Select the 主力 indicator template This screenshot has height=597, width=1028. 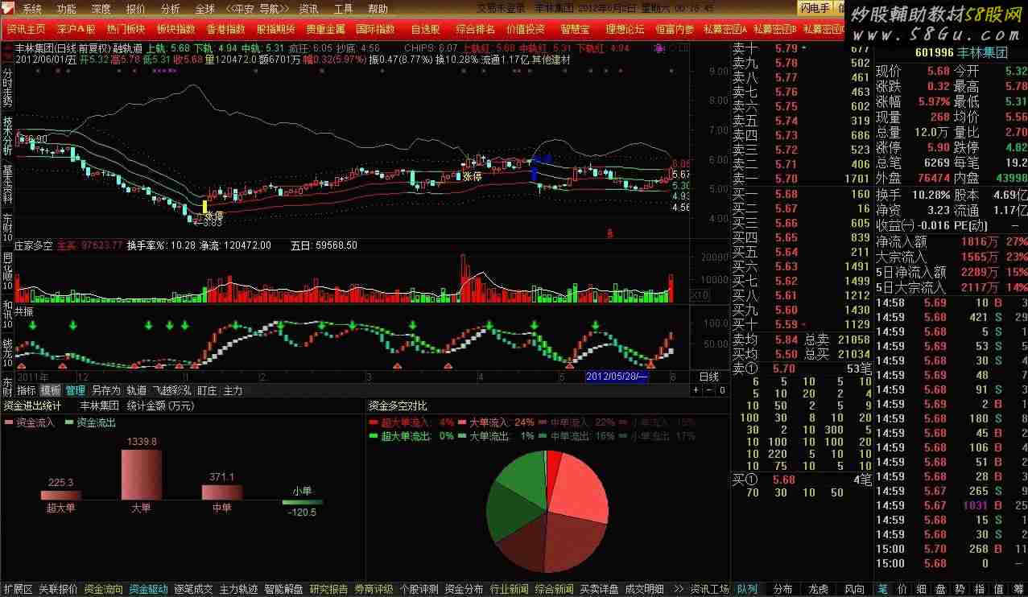233,390
